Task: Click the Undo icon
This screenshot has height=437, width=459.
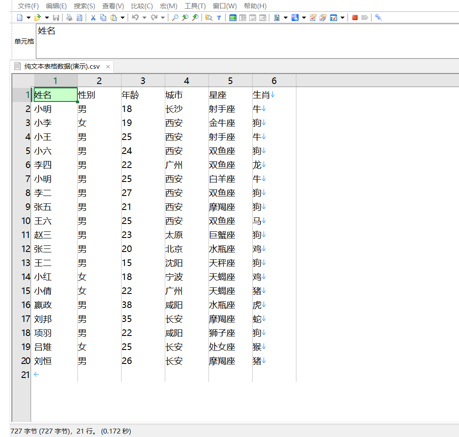Action: (x=135, y=17)
